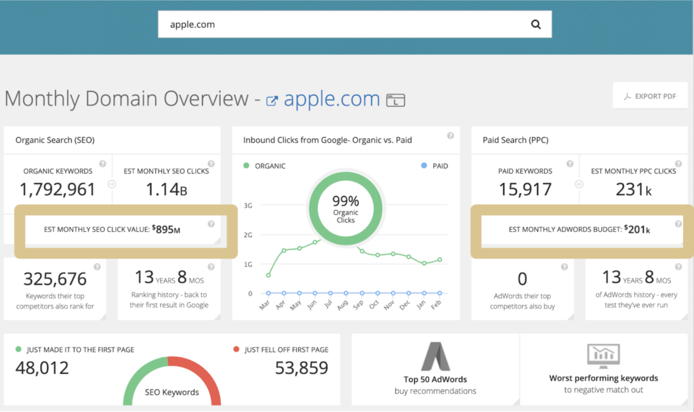Click help icon for Est Monthly AdWords Budget
The image size is (694, 412).
678,224
